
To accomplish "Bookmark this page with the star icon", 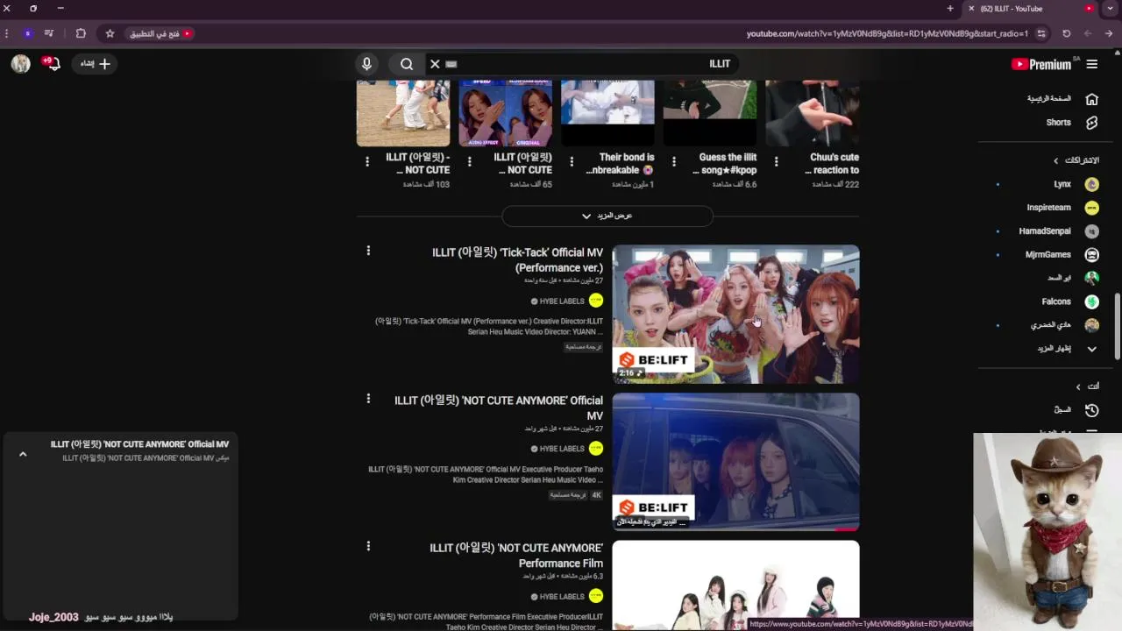I will pyautogui.click(x=110, y=33).
